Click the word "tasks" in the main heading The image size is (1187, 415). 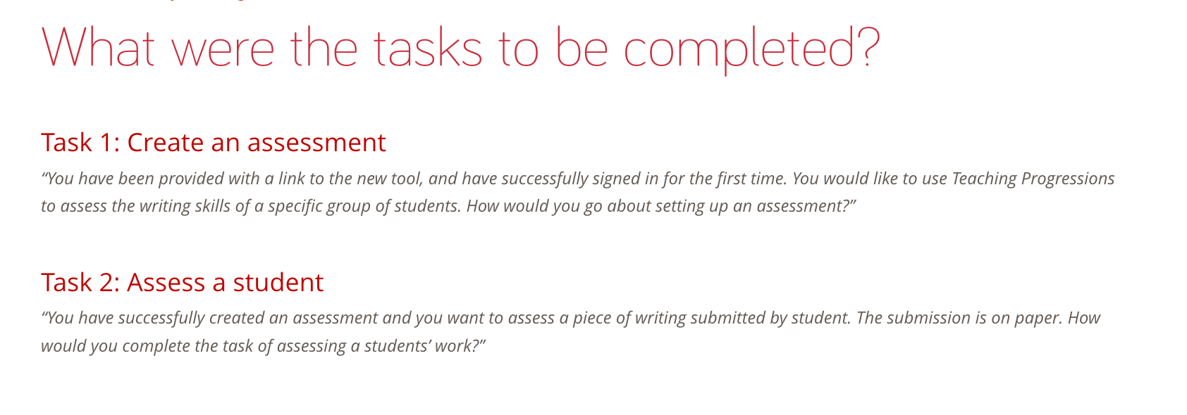427,48
